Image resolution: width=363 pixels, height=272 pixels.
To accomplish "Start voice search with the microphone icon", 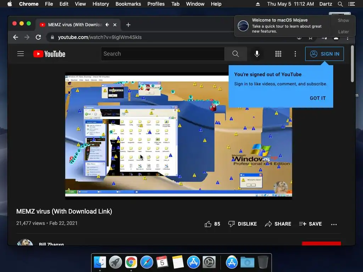I will (257, 54).
